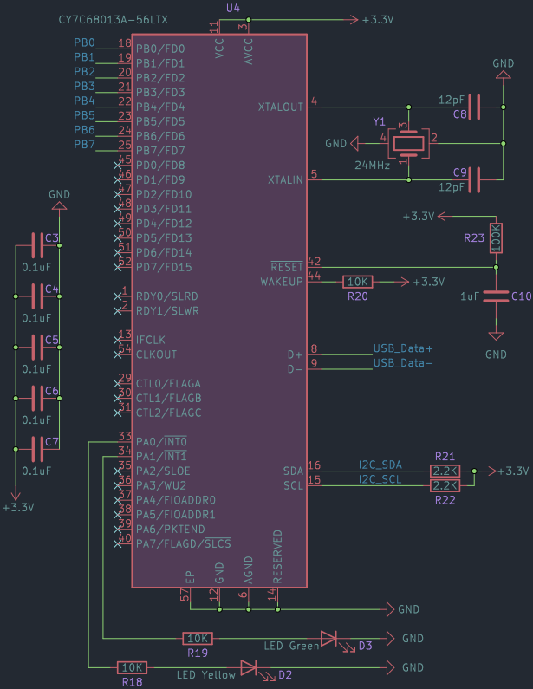The height and width of the screenshot is (689, 533).
Task: Select the PB0 net label
Action: pos(84,42)
